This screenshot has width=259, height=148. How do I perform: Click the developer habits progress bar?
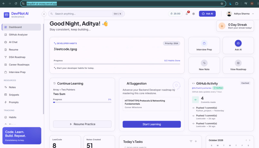[117, 64]
